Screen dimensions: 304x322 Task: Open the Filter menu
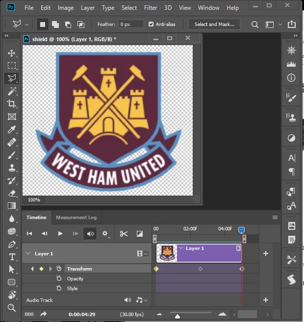tap(151, 8)
